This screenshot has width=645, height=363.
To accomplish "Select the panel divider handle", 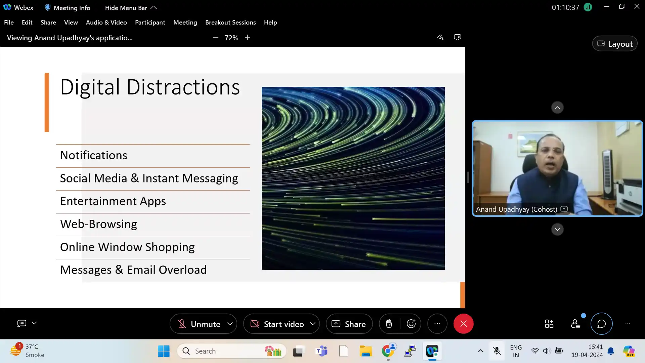I will 468,177.
